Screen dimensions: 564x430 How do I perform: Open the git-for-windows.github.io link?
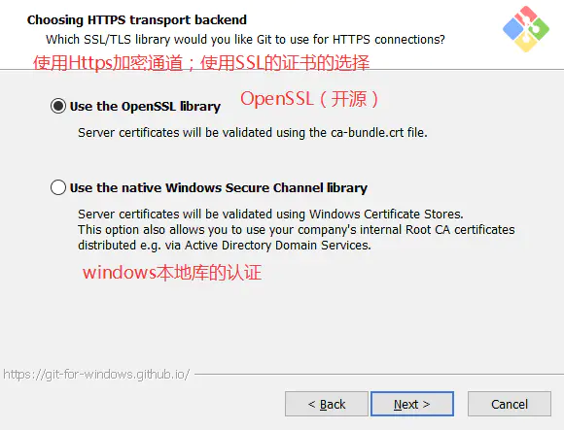96,375
